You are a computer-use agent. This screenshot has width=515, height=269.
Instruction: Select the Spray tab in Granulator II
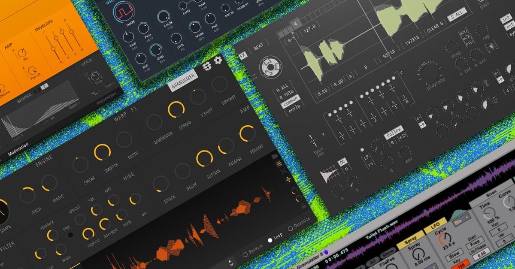(x=410, y=240)
